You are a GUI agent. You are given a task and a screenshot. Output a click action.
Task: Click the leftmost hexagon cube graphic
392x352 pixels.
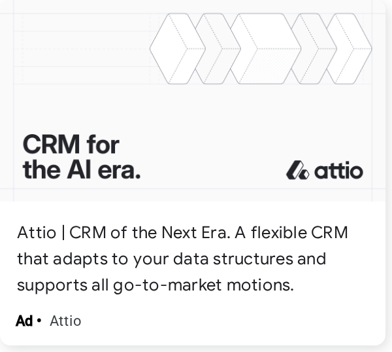click(x=172, y=48)
